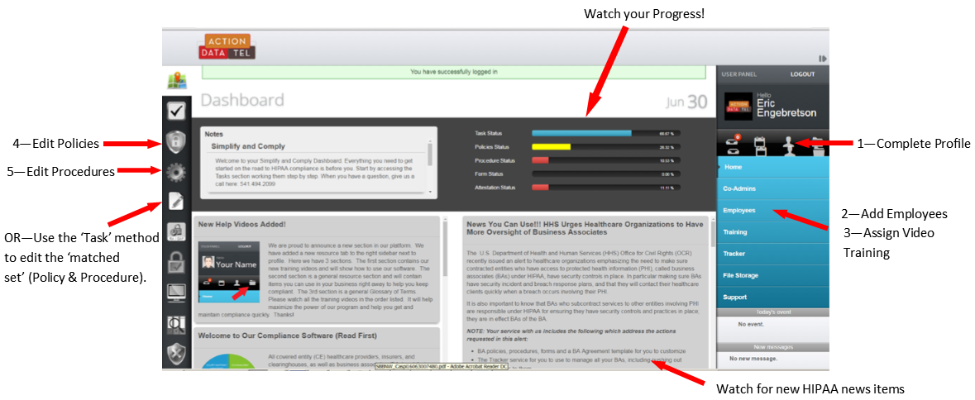Open the Tasks checkmark icon in sidebar
975x400 pixels.
click(177, 112)
